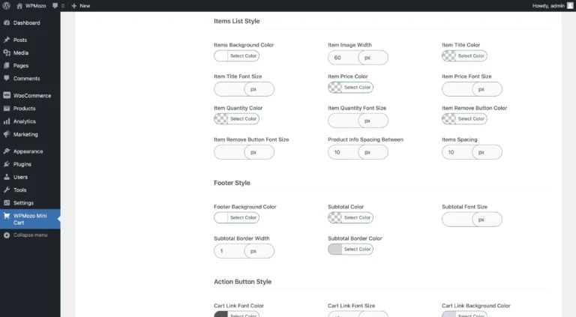Click the Item Quantity Font Size input
576x317 pixels.
(343, 121)
